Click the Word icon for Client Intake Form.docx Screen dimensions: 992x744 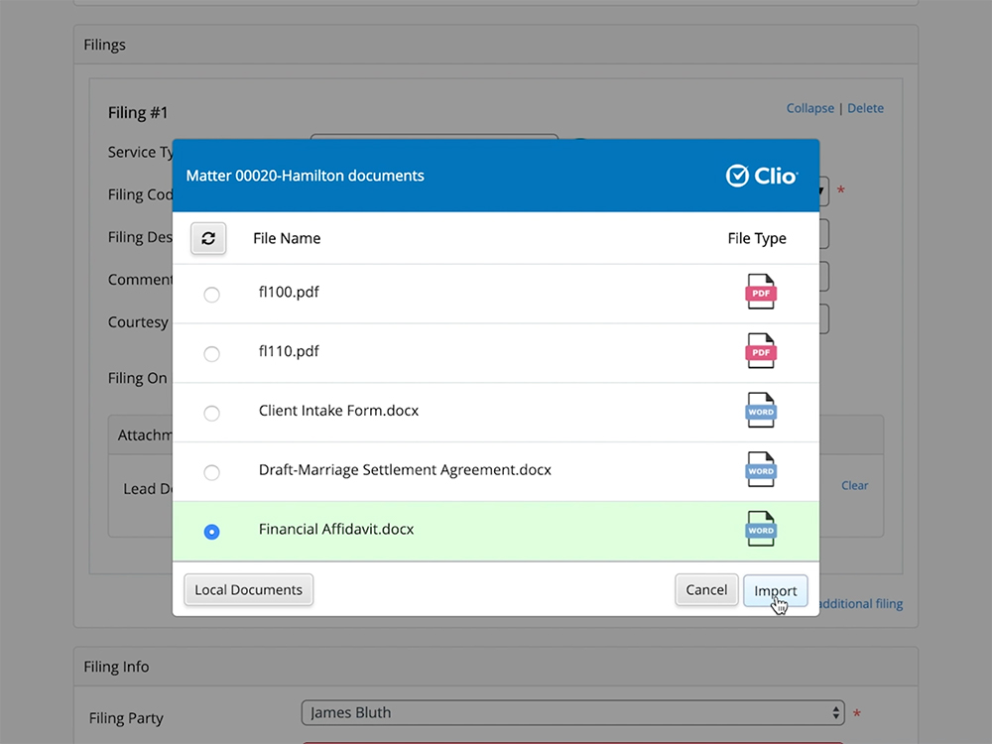pyautogui.click(x=760, y=410)
